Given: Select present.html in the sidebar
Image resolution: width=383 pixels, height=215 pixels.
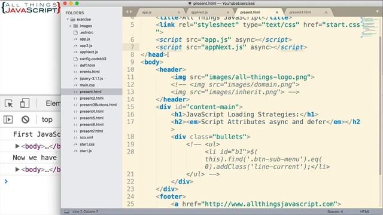Looking at the screenshot, I should [x=90, y=91].
